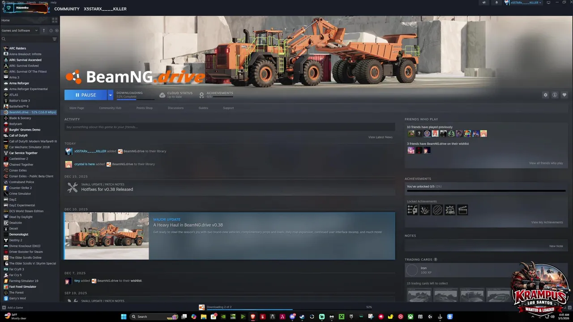Select Dead by Daylight in the library

click(x=21, y=217)
